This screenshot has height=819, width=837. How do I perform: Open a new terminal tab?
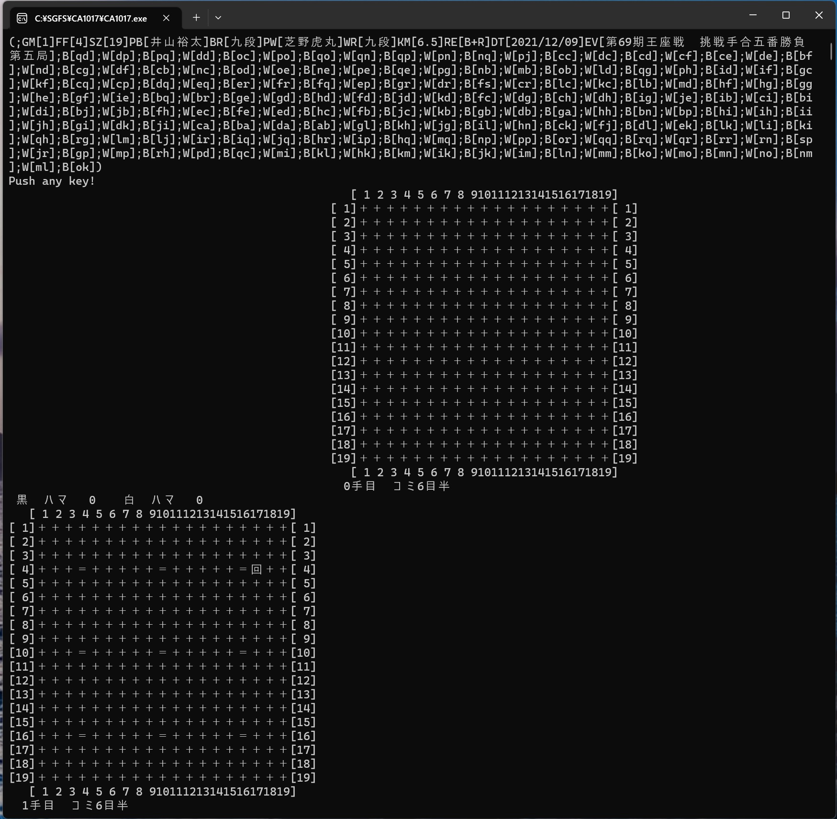196,18
